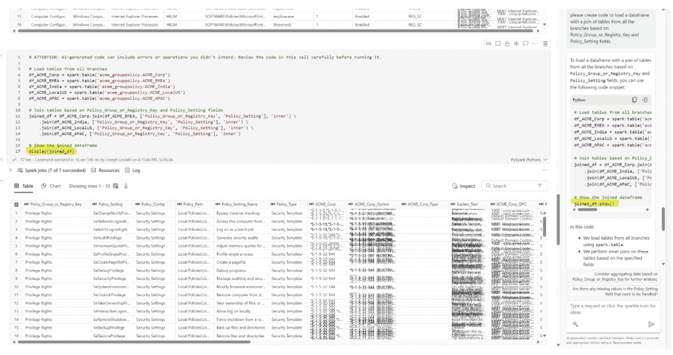
Task: Click the 'Showing rows 1 - 55' label
Action: click(89, 186)
